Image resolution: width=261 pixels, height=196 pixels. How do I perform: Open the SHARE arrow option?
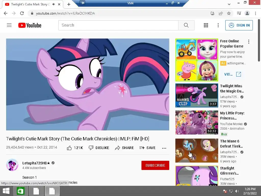(x=124, y=148)
